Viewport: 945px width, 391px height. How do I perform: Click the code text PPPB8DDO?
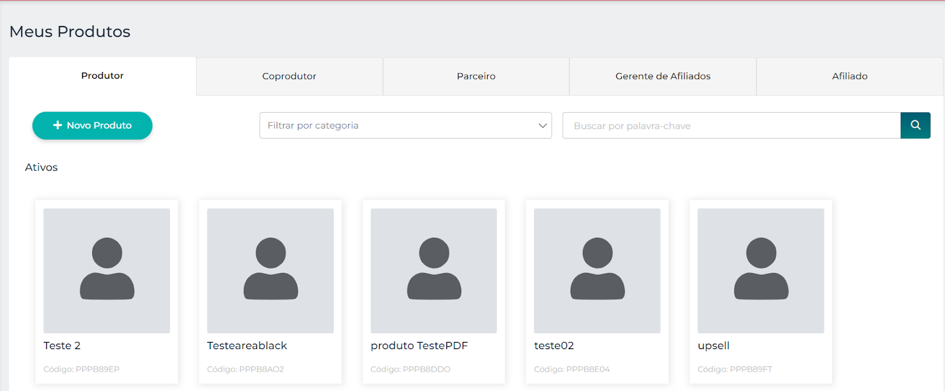[426, 369]
